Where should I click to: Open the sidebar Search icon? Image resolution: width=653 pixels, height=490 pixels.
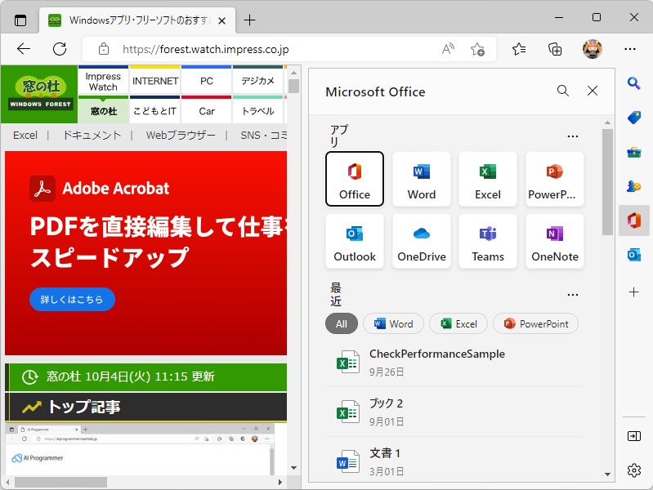[x=634, y=83]
